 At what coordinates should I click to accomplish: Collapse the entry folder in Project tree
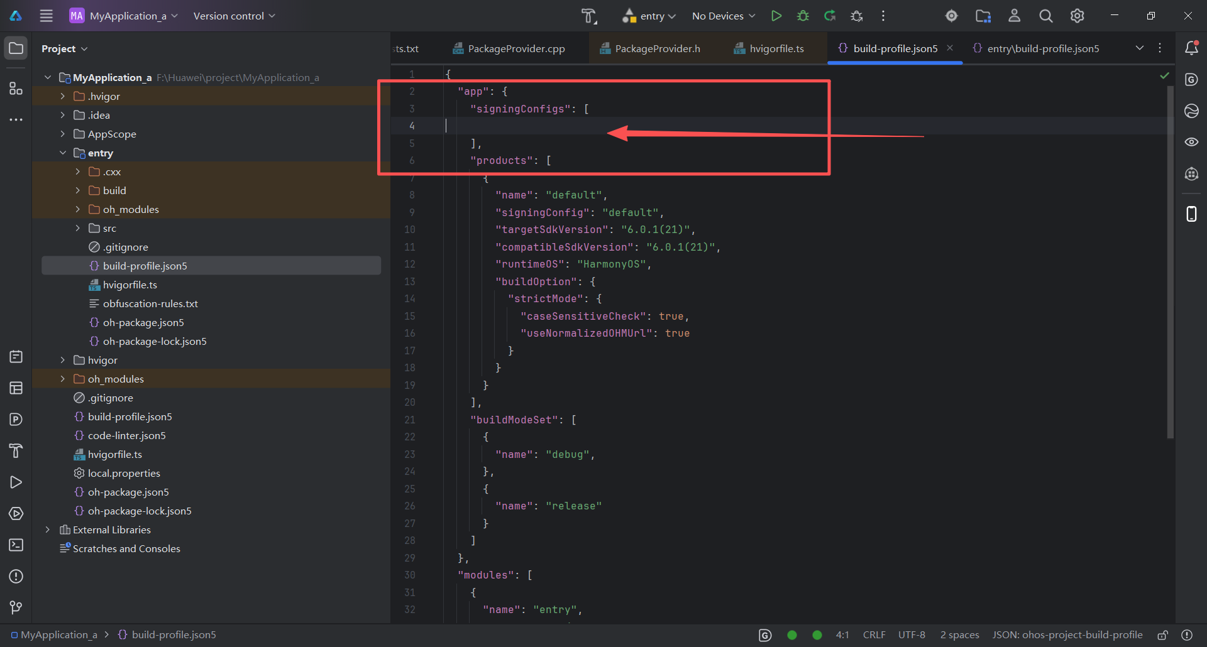(x=63, y=153)
